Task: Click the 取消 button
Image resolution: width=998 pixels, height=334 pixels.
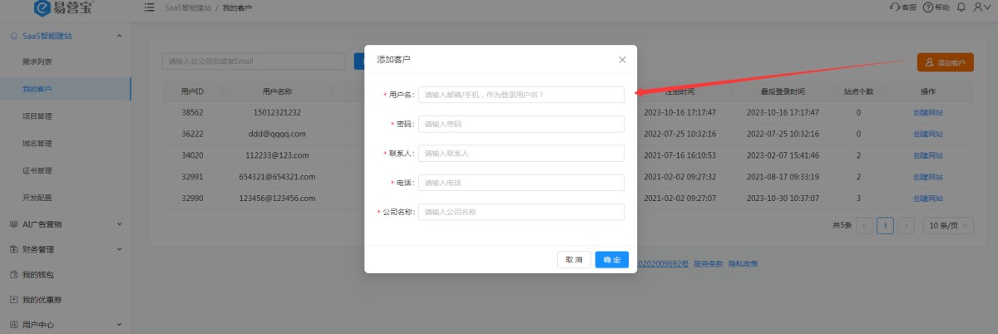Action: click(574, 260)
